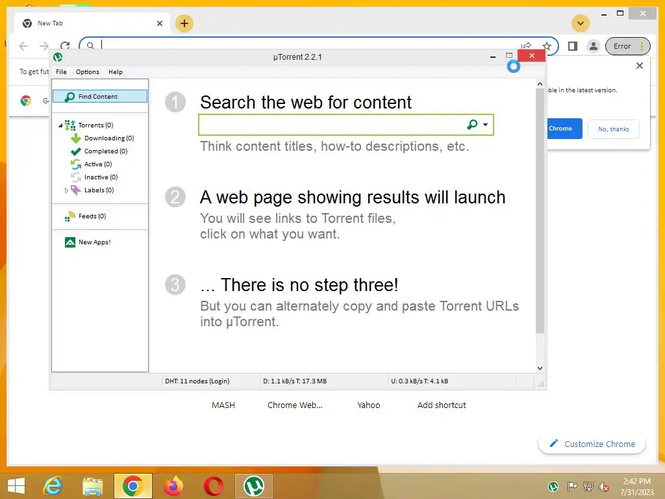Click the µTorrent scrollbar down arrow
The height and width of the screenshot is (499, 665).
pos(540,368)
